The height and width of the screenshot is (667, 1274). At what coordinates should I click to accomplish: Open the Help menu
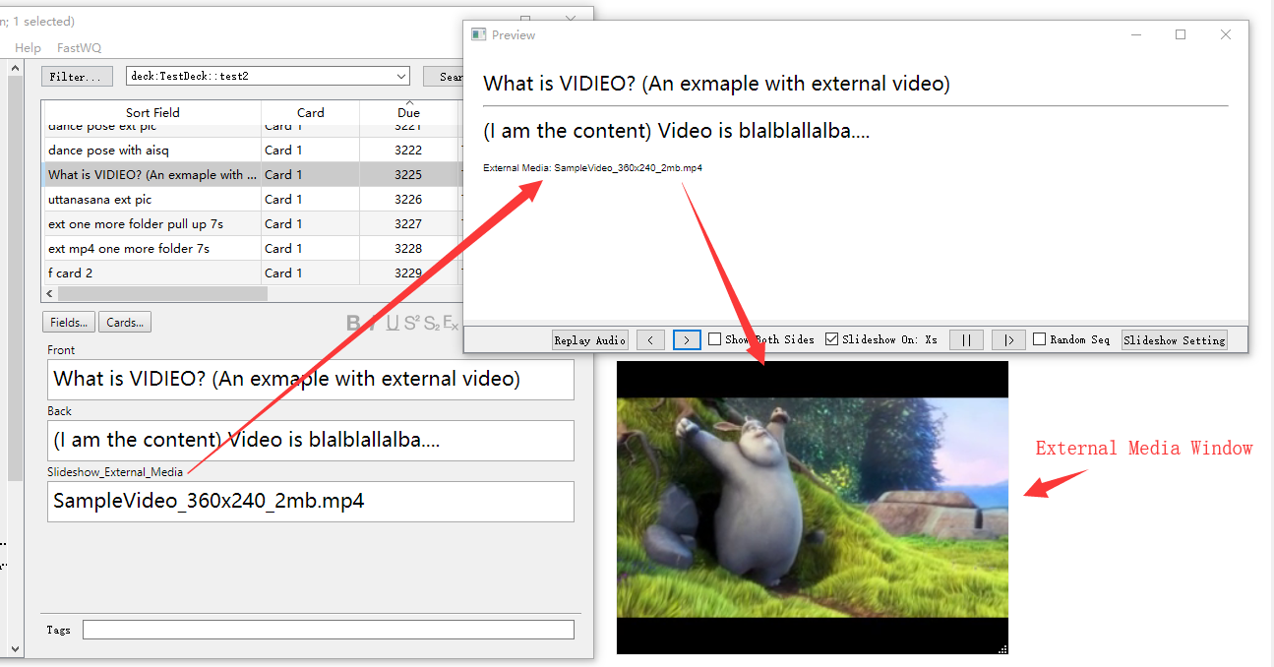click(x=29, y=48)
